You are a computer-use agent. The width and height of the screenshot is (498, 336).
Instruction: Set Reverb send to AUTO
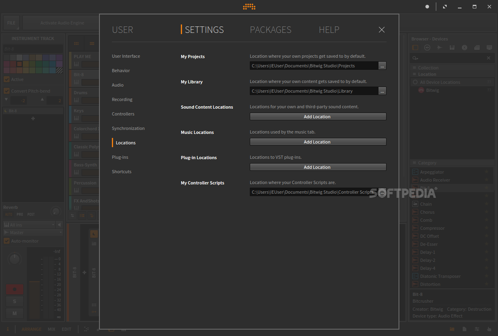click(8, 215)
